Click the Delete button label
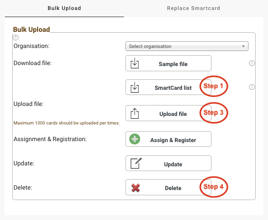 (x=173, y=188)
